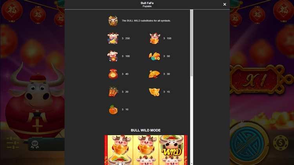Click the Bull Wild Mode heading
Viewport: 294px width, 165px height.
pos(146,130)
